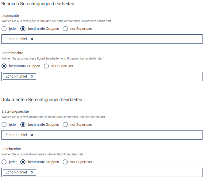
Task: Select 'bestimmte Gruppen' under Erstellungsrechte
Action: point(23,125)
